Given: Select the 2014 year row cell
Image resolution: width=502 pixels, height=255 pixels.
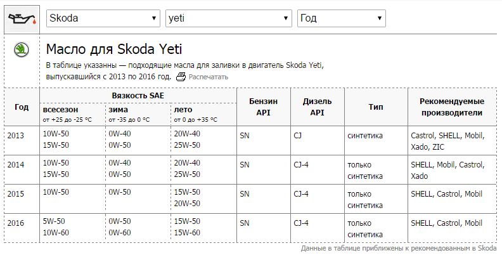Looking at the screenshot, I should [22, 170].
